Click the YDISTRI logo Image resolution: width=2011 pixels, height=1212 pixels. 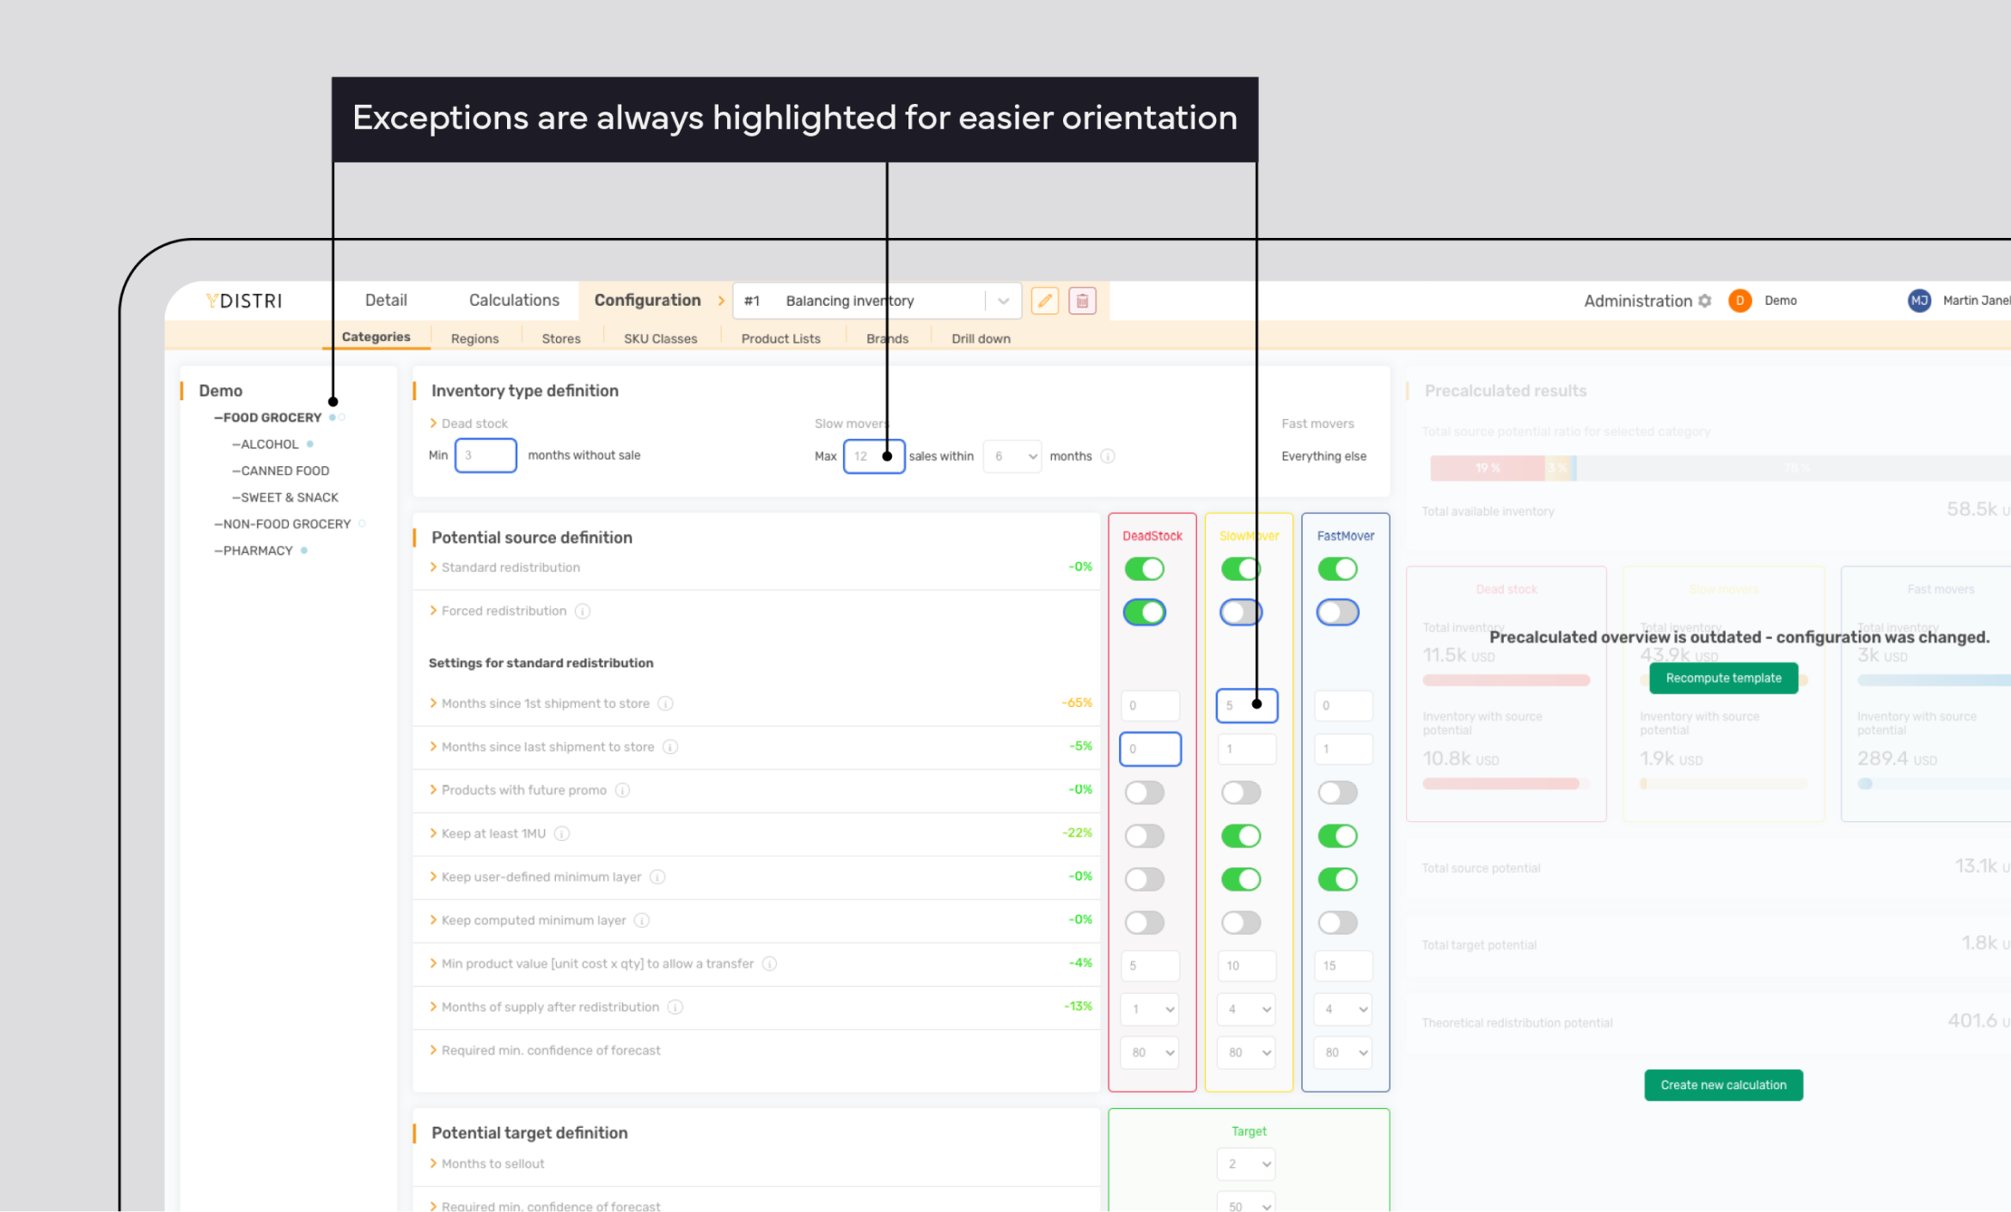click(x=244, y=301)
